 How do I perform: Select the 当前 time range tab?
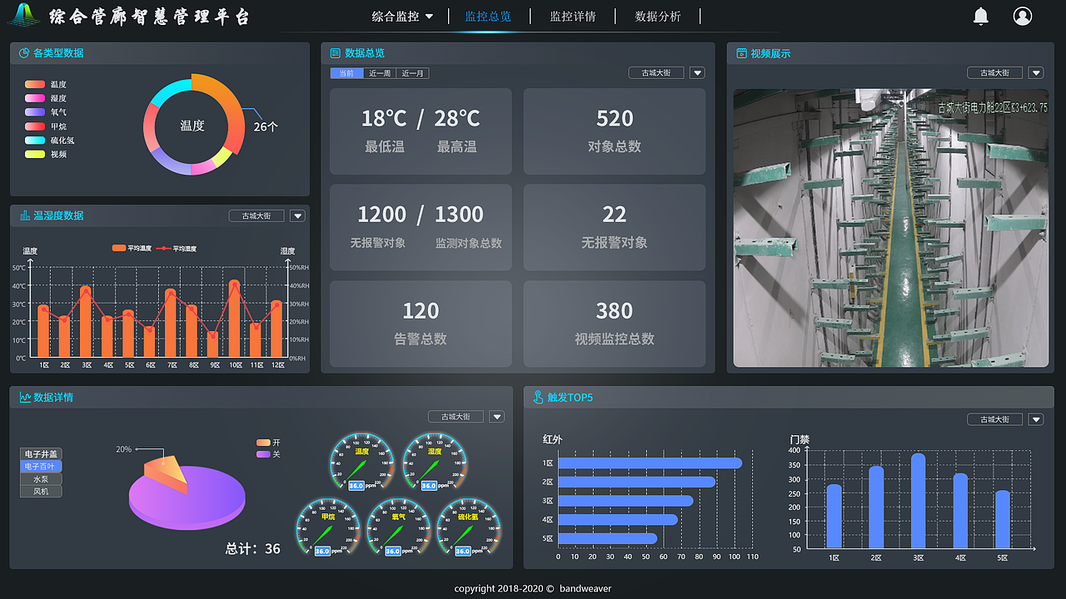click(346, 73)
